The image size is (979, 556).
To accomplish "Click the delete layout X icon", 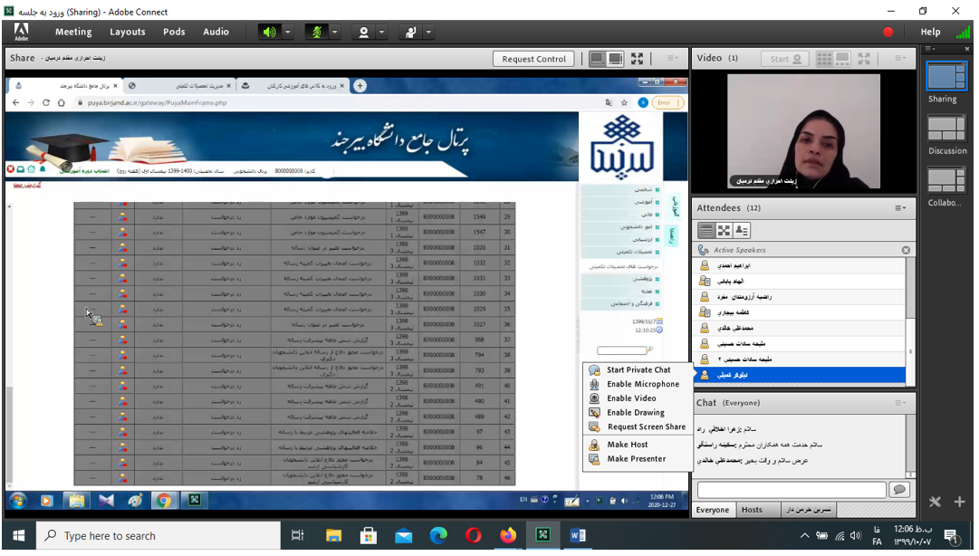I will pyautogui.click(x=935, y=502).
